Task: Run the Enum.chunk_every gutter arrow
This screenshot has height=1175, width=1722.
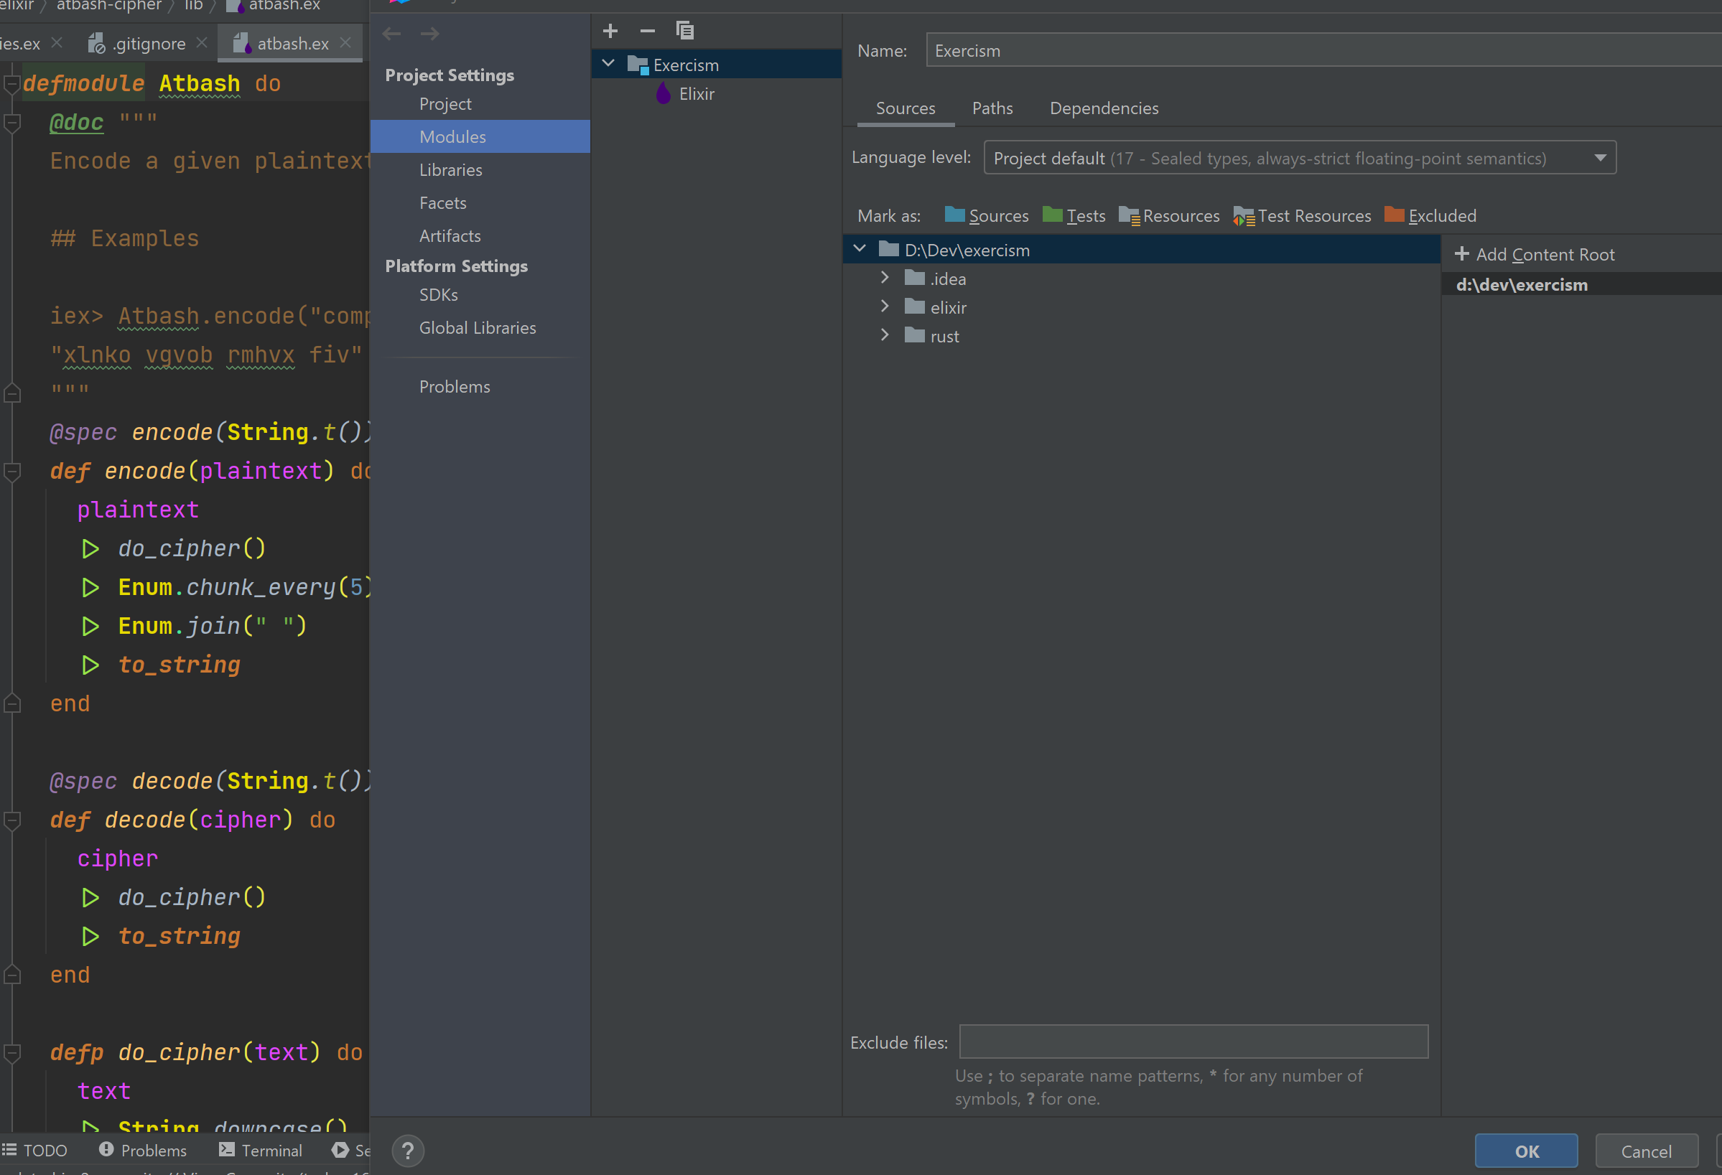Action: pyautogui.click(x=90, y=587)
